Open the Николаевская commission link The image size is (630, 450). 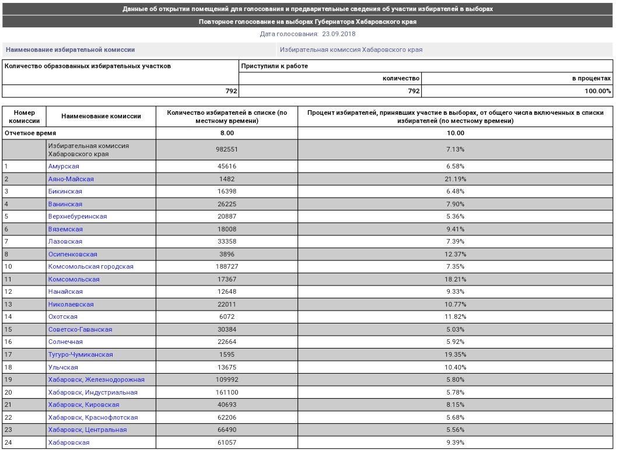71,304
